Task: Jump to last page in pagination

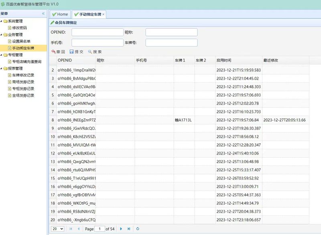Action: pyautogui.click(x=129, y=229)
